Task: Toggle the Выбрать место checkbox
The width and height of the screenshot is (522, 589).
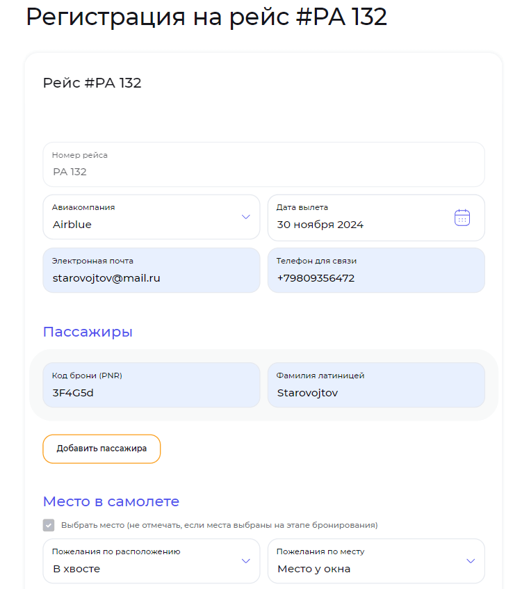Action: tap(49, 525)
